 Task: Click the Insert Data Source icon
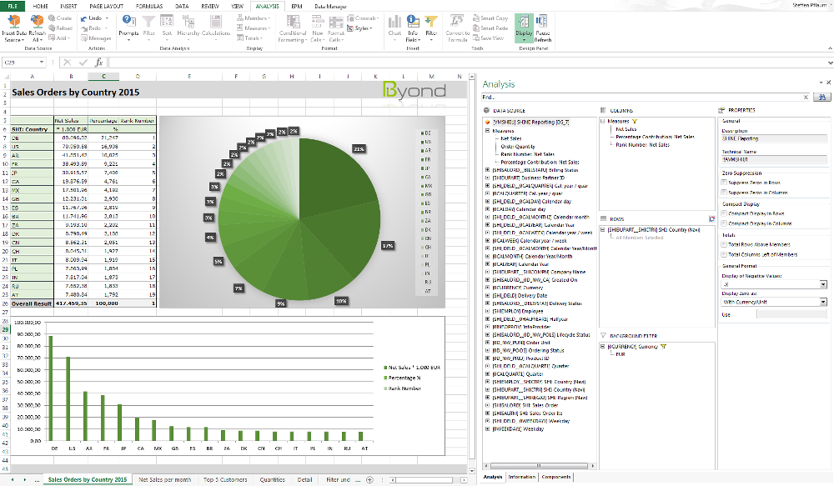coord(13,22)
